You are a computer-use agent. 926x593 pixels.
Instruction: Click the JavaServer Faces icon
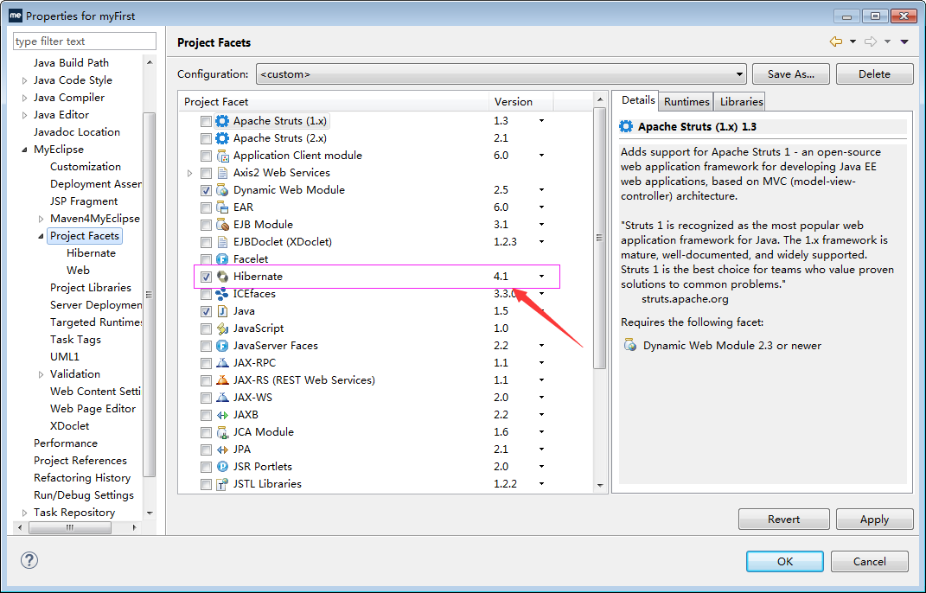pos(222,346)
